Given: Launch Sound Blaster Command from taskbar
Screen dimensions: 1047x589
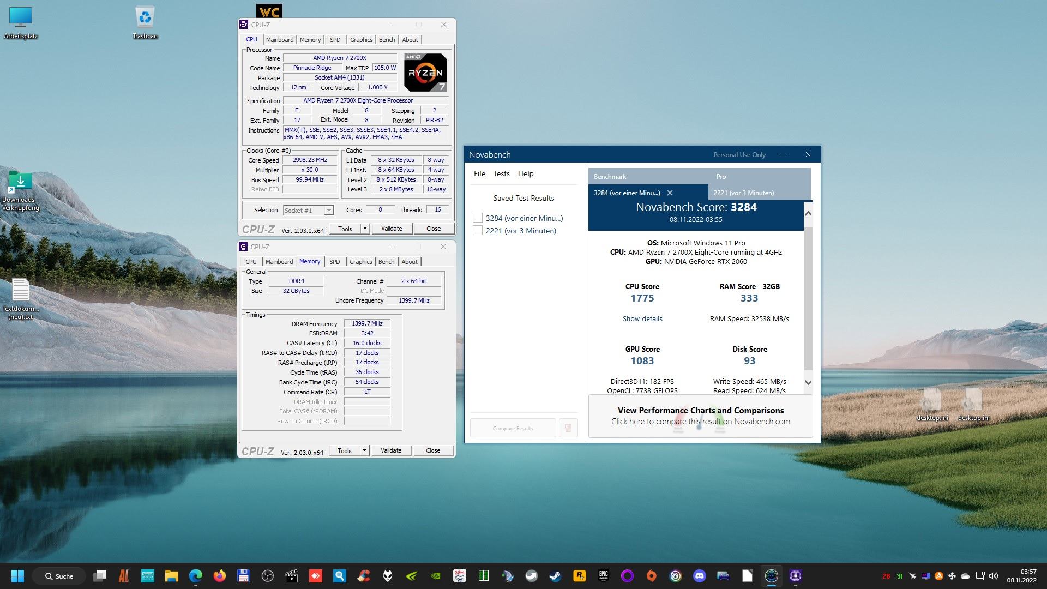Looking at the screenshot, I should click(x=148, y=576).
